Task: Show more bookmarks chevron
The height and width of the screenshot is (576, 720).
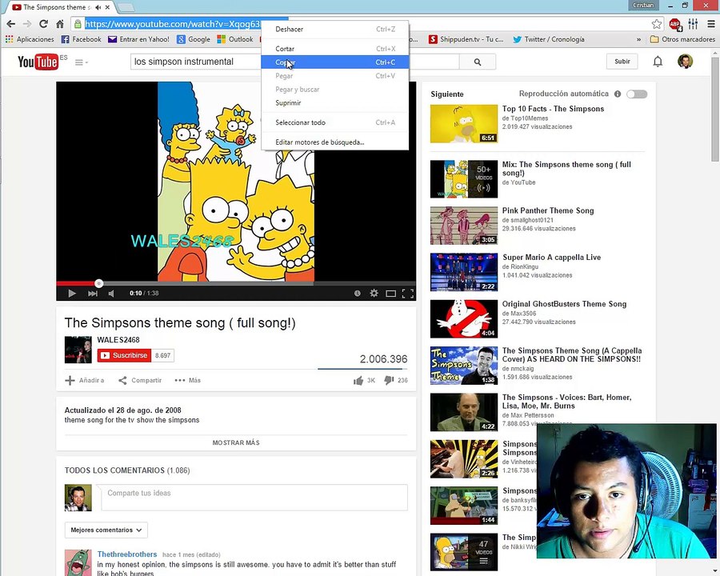Action: point(638,39)
